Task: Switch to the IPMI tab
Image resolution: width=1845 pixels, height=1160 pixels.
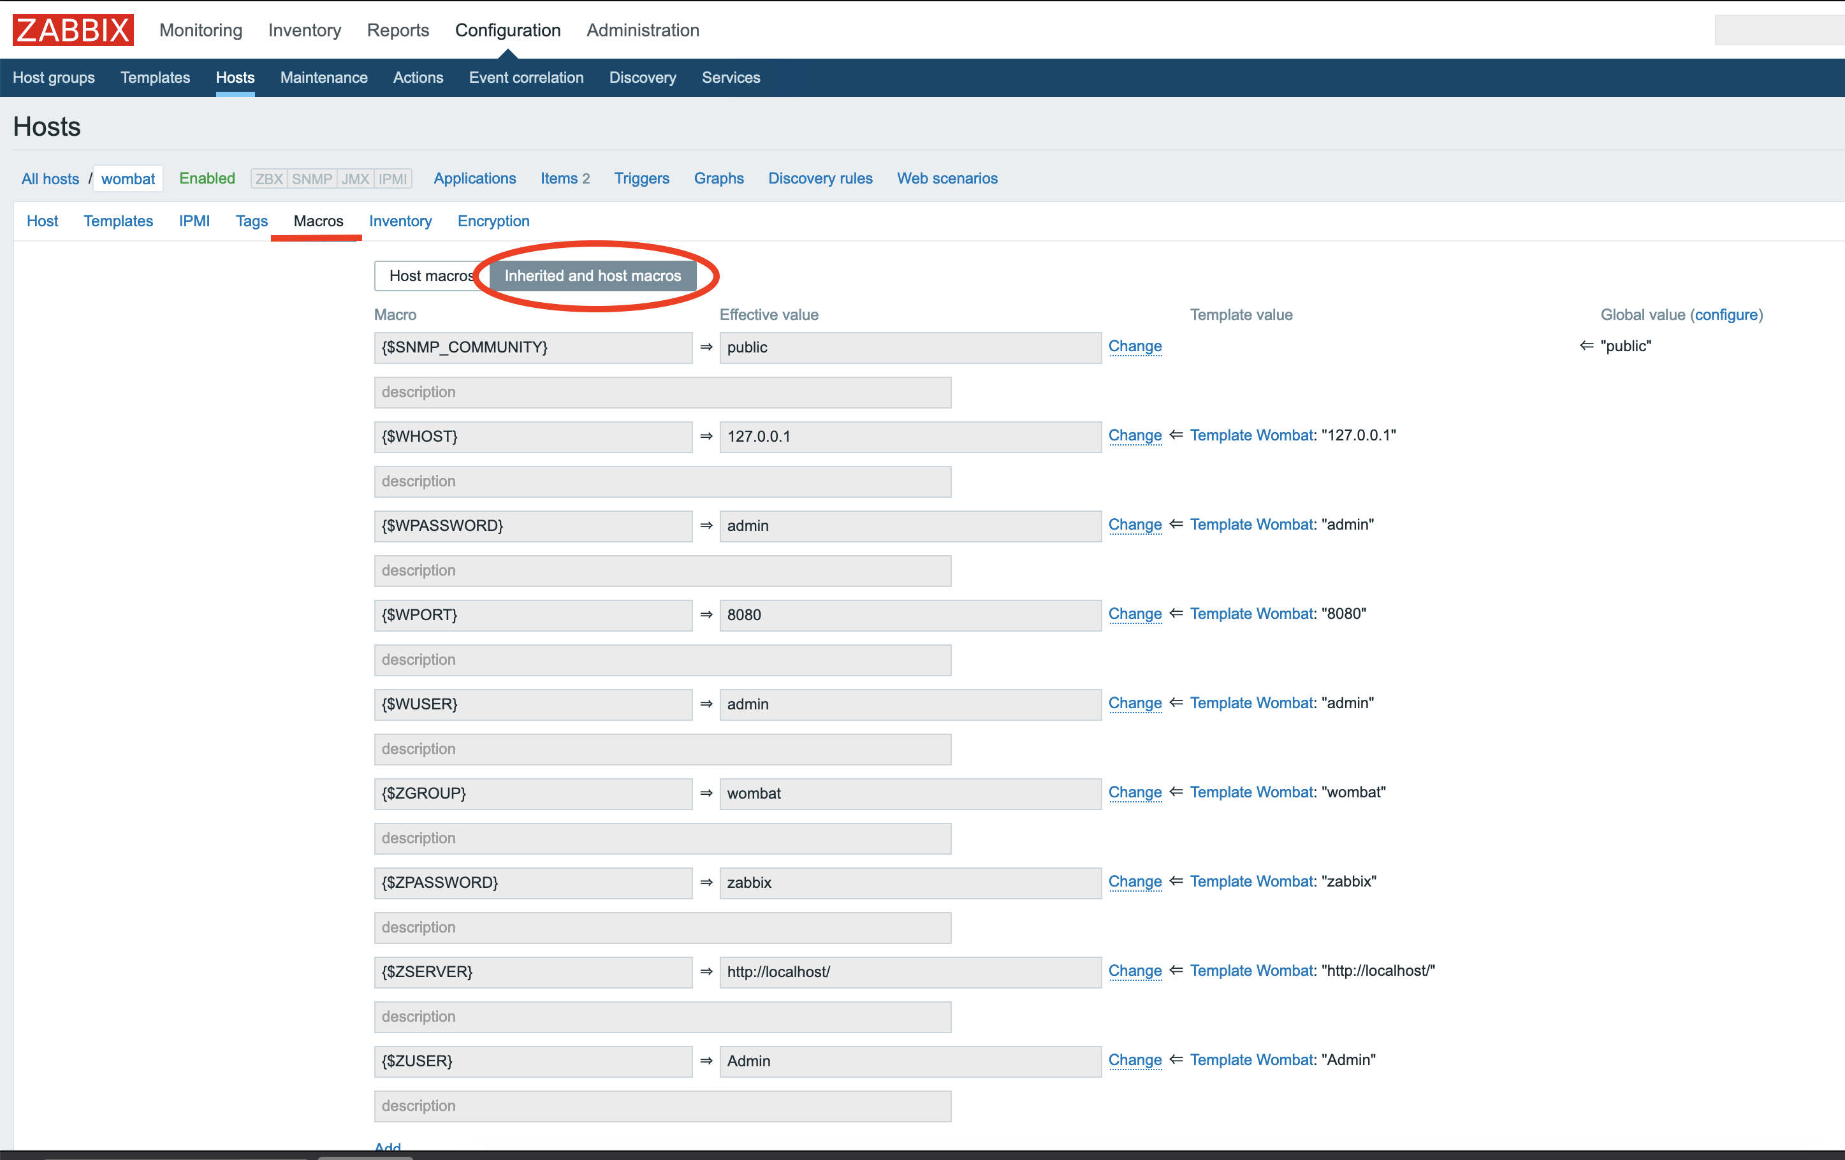Action: click(x=194, y=221)
